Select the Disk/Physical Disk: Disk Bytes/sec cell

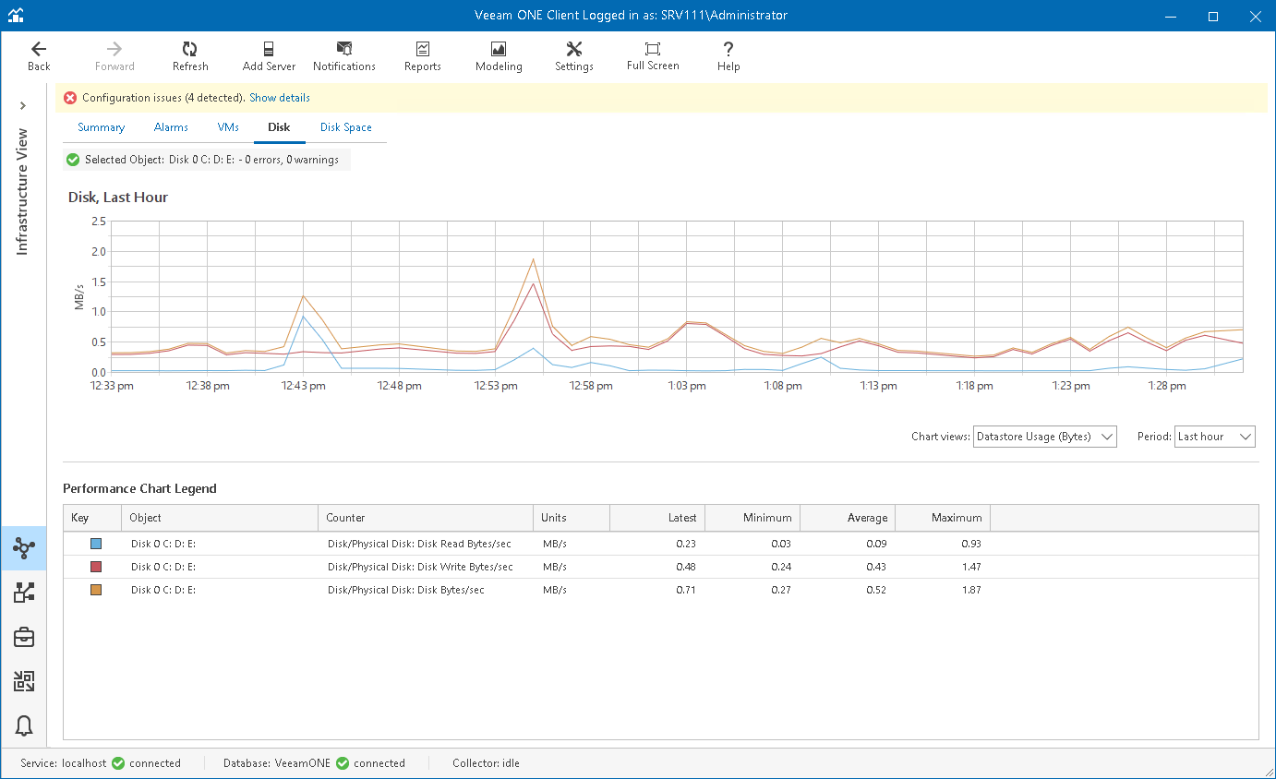[x=406, y=590]
